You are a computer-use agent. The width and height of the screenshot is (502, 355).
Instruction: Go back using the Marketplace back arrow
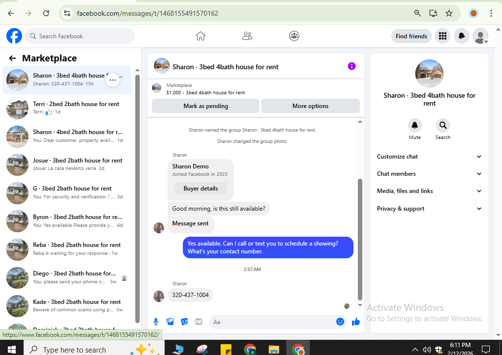pyautogui.click(x=12, y=58)
